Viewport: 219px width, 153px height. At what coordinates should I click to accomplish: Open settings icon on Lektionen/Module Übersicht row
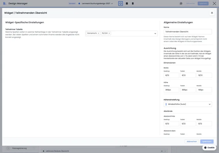162,151
